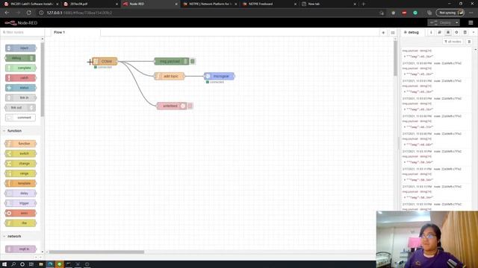Select the delay node in palette
Viewport: 478px width, 268px height.
(21, 194)
